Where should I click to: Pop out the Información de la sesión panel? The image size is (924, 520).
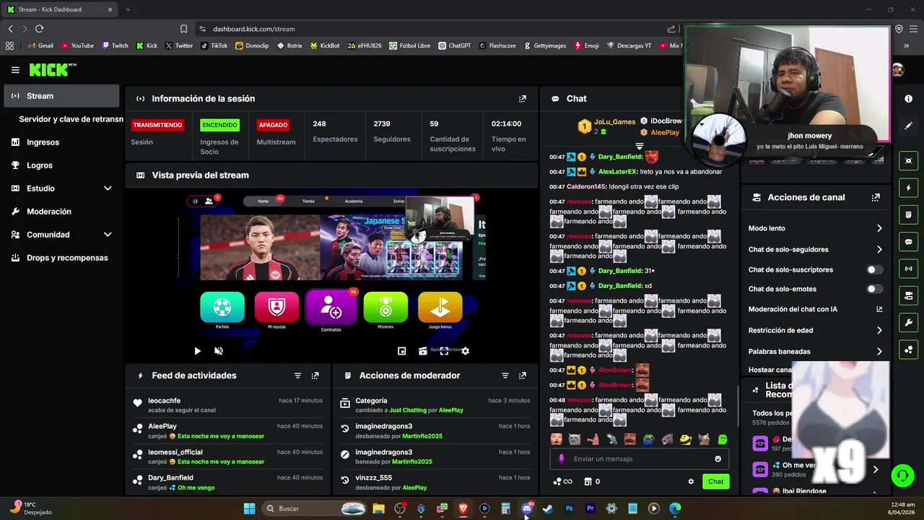523,99
